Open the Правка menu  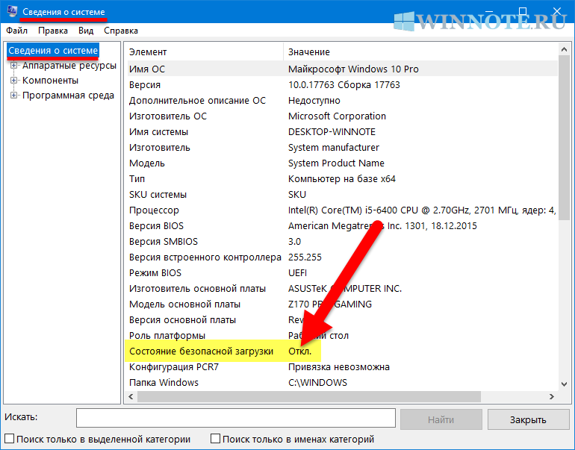click(53, 31)
